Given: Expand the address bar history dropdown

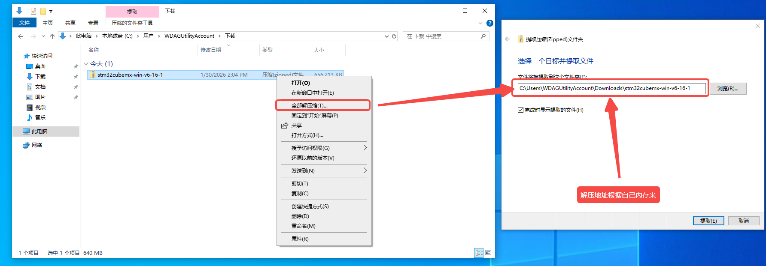Looking at the screenshot, I should pos(386,36).
